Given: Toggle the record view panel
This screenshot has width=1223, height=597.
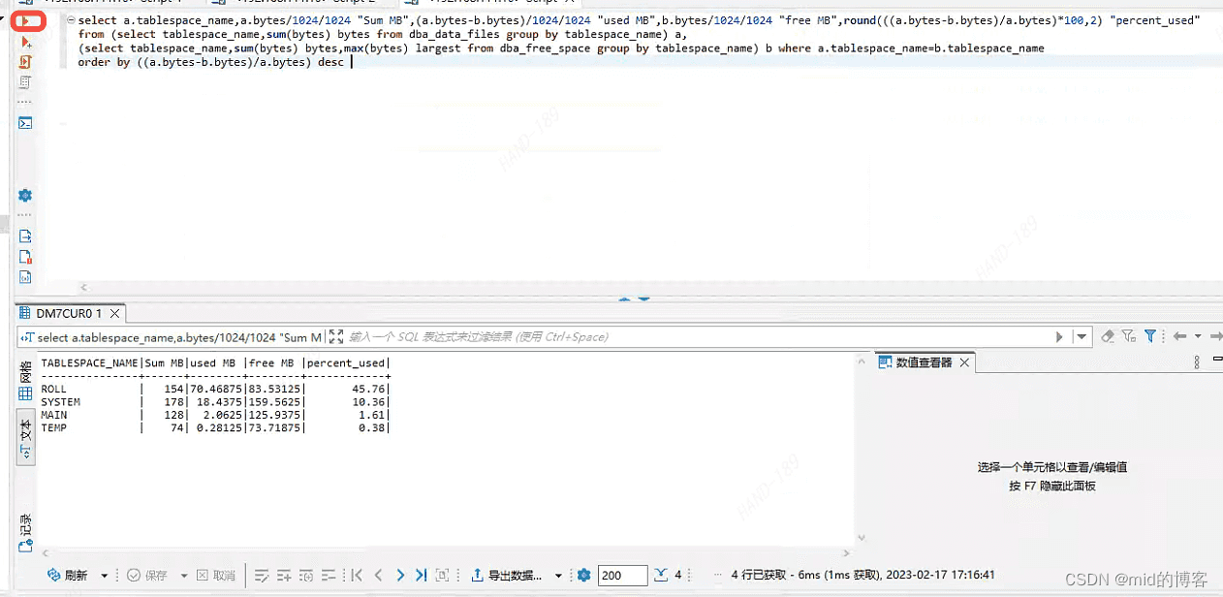Looking at the screenshot, I should click(x=26, y=531).
